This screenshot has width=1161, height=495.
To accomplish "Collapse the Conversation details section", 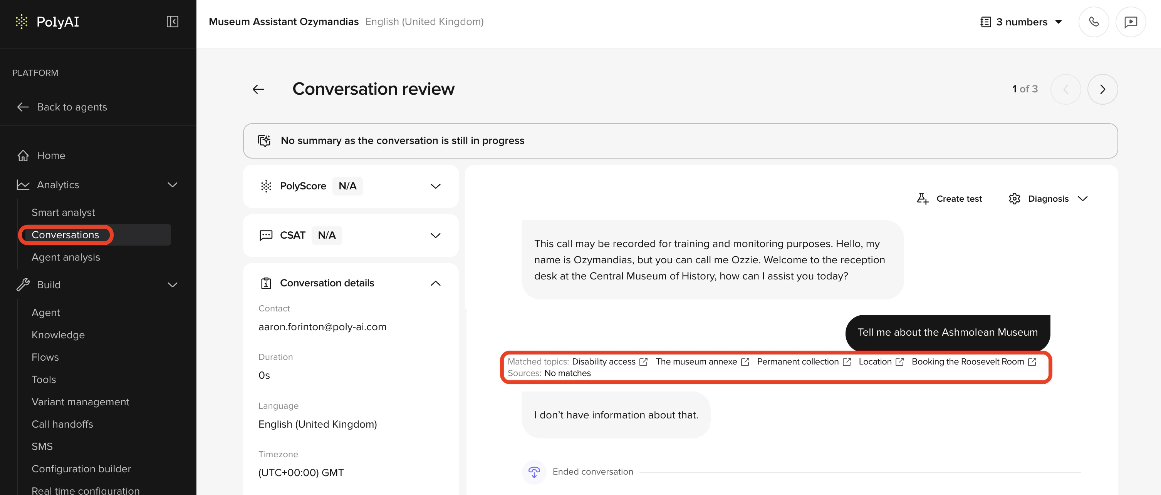I will pos(435,283).
